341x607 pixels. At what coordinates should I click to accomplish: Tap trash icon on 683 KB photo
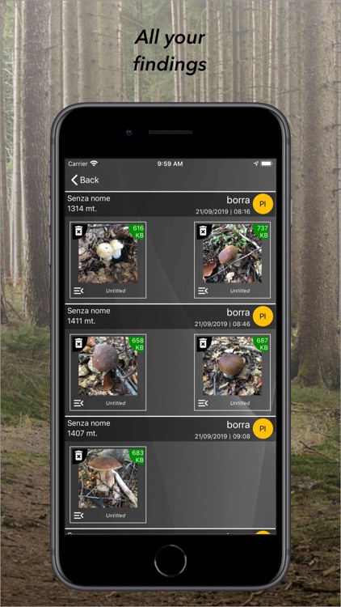[x=78, y=456]
